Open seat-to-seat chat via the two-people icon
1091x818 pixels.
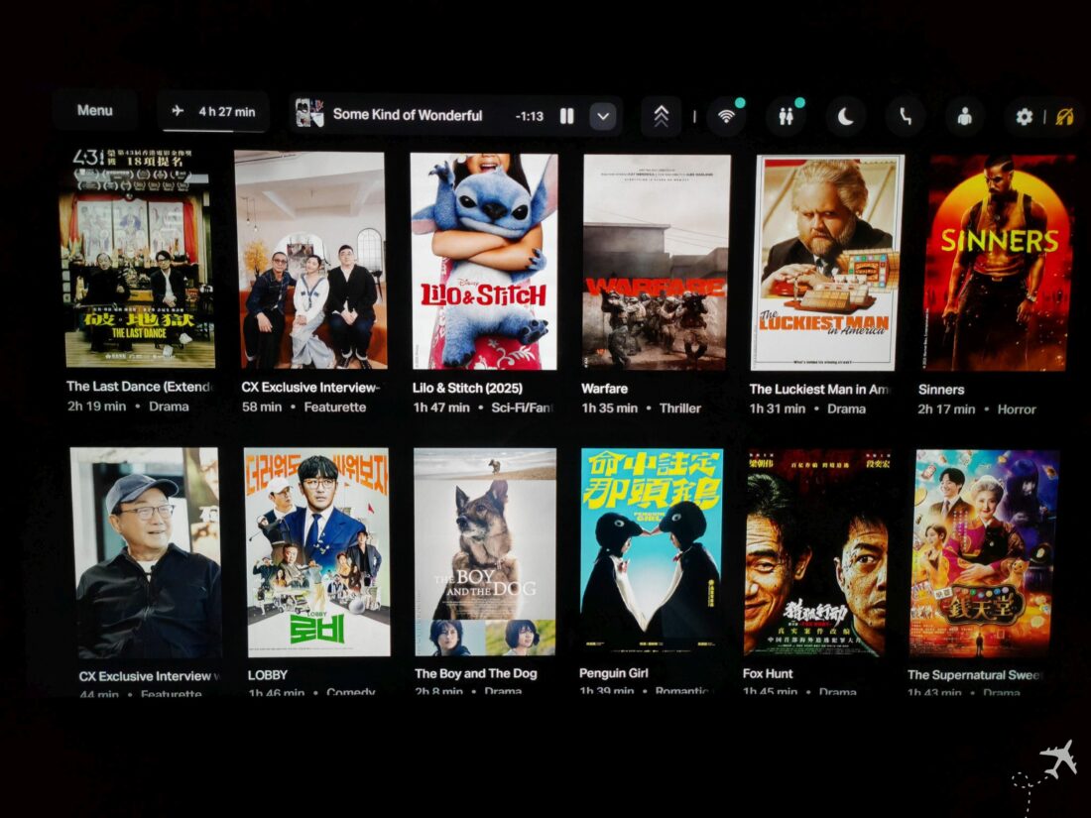[x=786, y=115]
